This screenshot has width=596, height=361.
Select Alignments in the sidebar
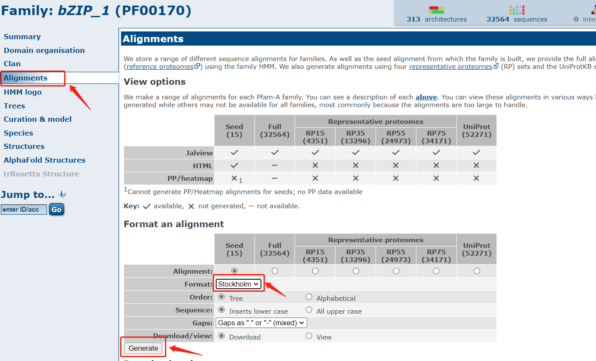25,78
